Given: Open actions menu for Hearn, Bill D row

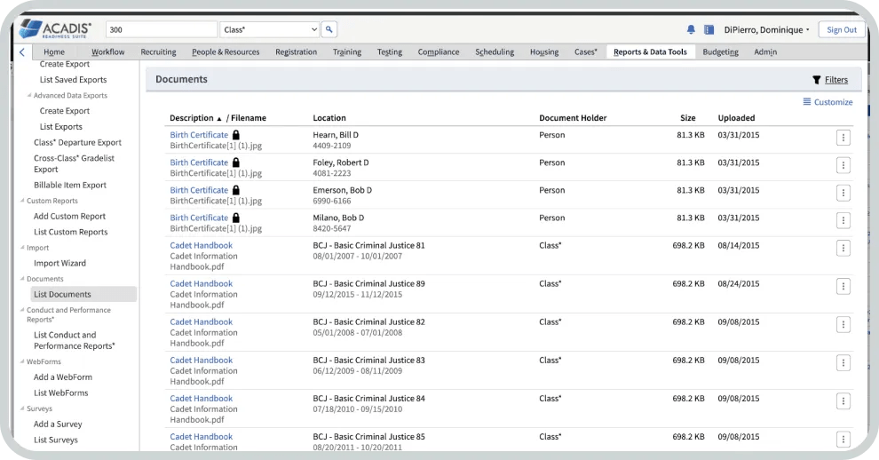Looking at the screenshot, I should [843, 138].
